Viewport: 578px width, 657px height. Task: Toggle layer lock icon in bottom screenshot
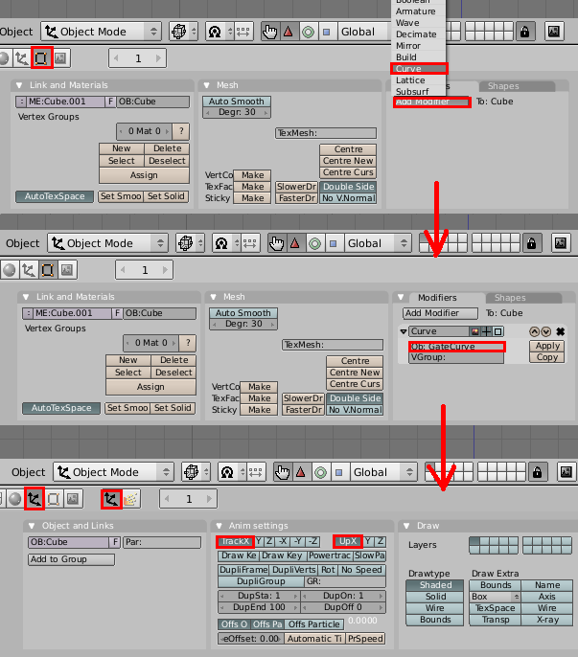[x=538, y=472]
